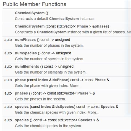Open the numElements function link
Image resolution: width=131 pixels, height=131 pixels.
point(27,67)
